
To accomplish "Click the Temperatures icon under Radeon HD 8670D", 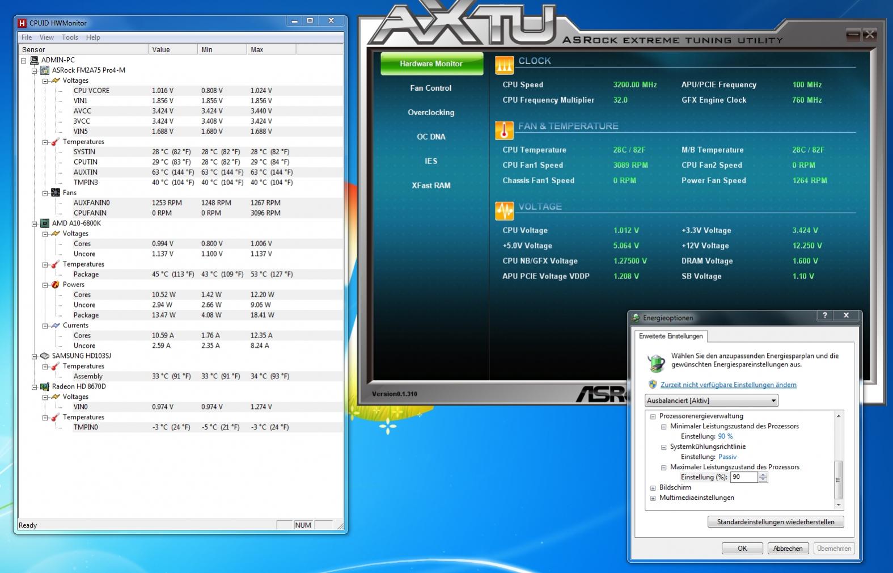I will pos(56,418).
